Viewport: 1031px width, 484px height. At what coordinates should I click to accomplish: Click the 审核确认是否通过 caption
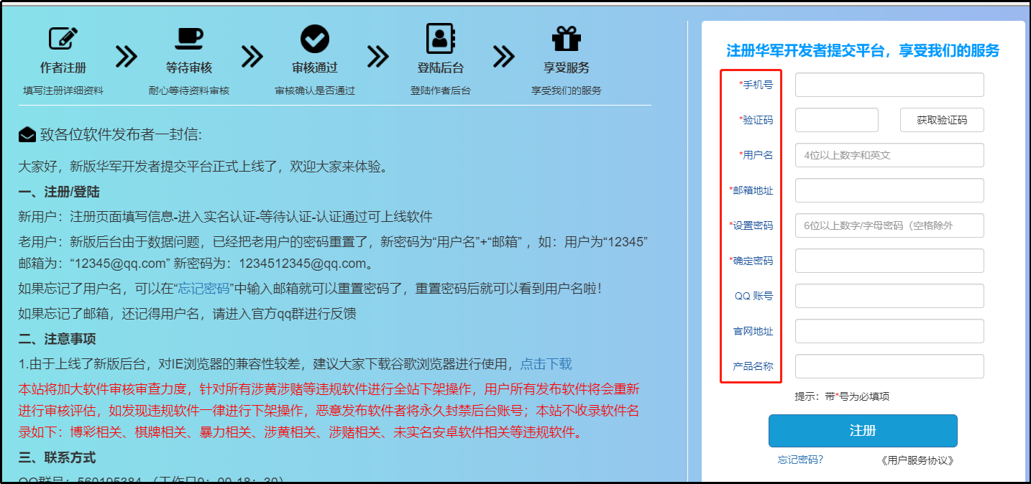315,91
